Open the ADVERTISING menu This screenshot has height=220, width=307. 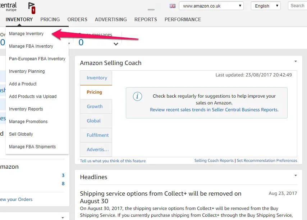(x=111, y=19)
